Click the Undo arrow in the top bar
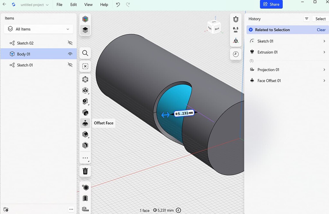This screenshot has width=329, height=214. pyautogui.click(x=118, y=5)
